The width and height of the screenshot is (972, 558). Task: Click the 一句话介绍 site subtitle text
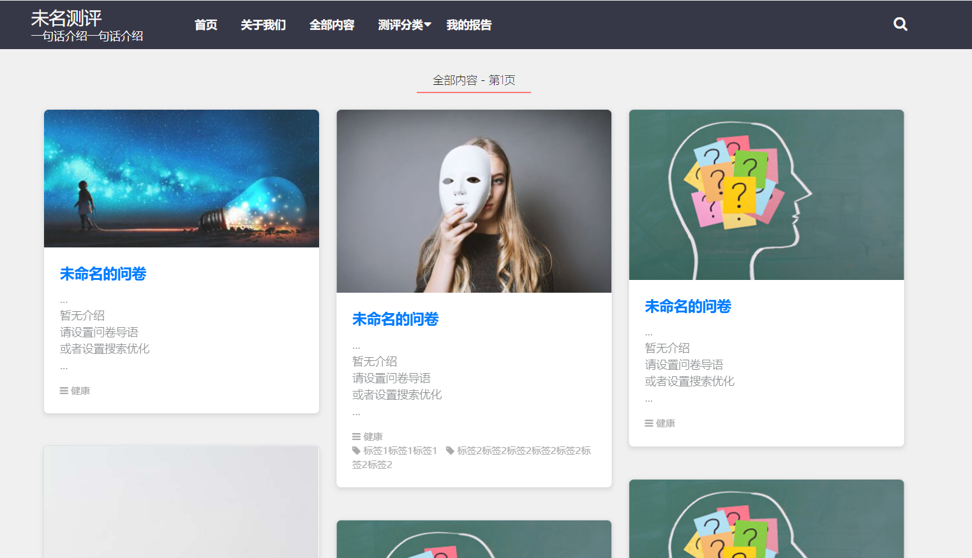pos(87,36)
